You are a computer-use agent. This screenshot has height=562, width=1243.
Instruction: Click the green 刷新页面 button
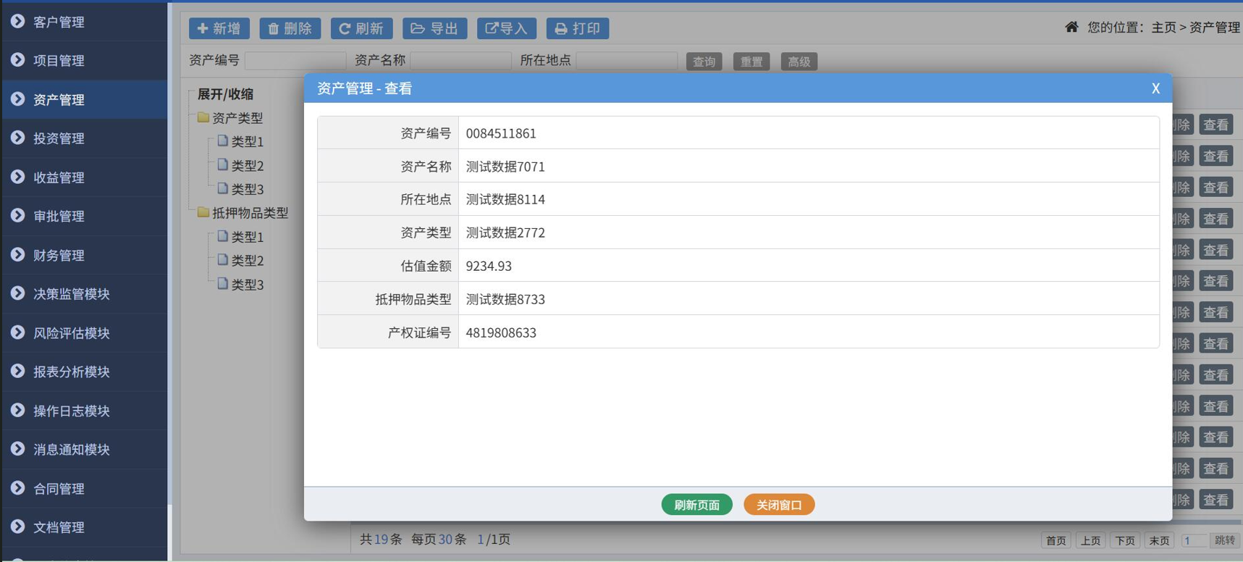click(696, 505)
